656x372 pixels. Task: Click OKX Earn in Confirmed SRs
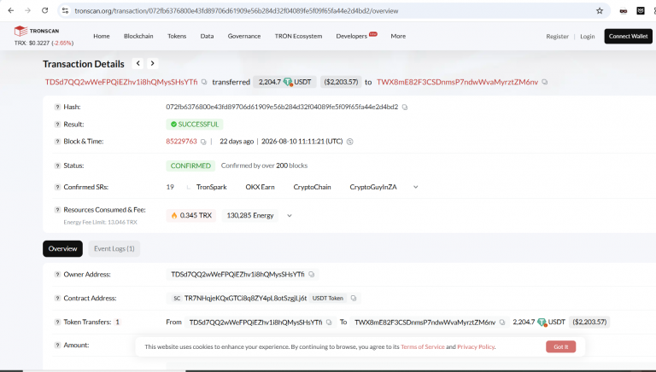[x=260, y=187]
